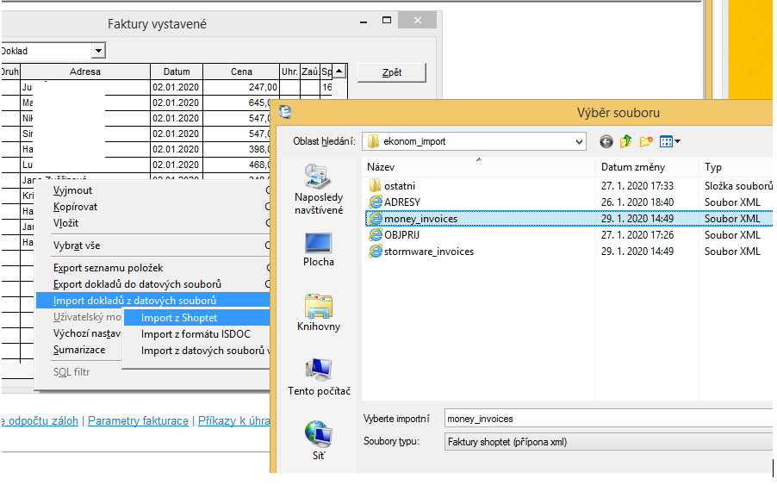Open Plocha desktop shortcut

319,250
